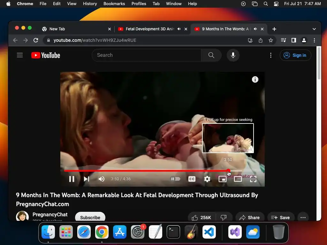View site information lock icon

(49, 40)
